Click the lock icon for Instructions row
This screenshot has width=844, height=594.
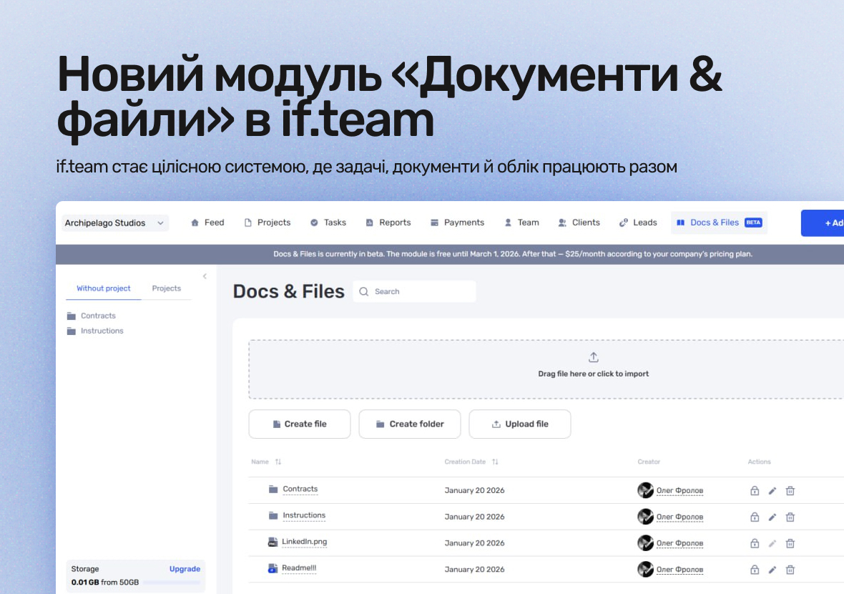pos(755,517)
